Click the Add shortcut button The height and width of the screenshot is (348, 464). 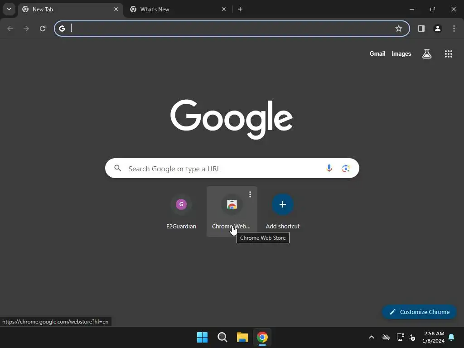coord(283,212)
